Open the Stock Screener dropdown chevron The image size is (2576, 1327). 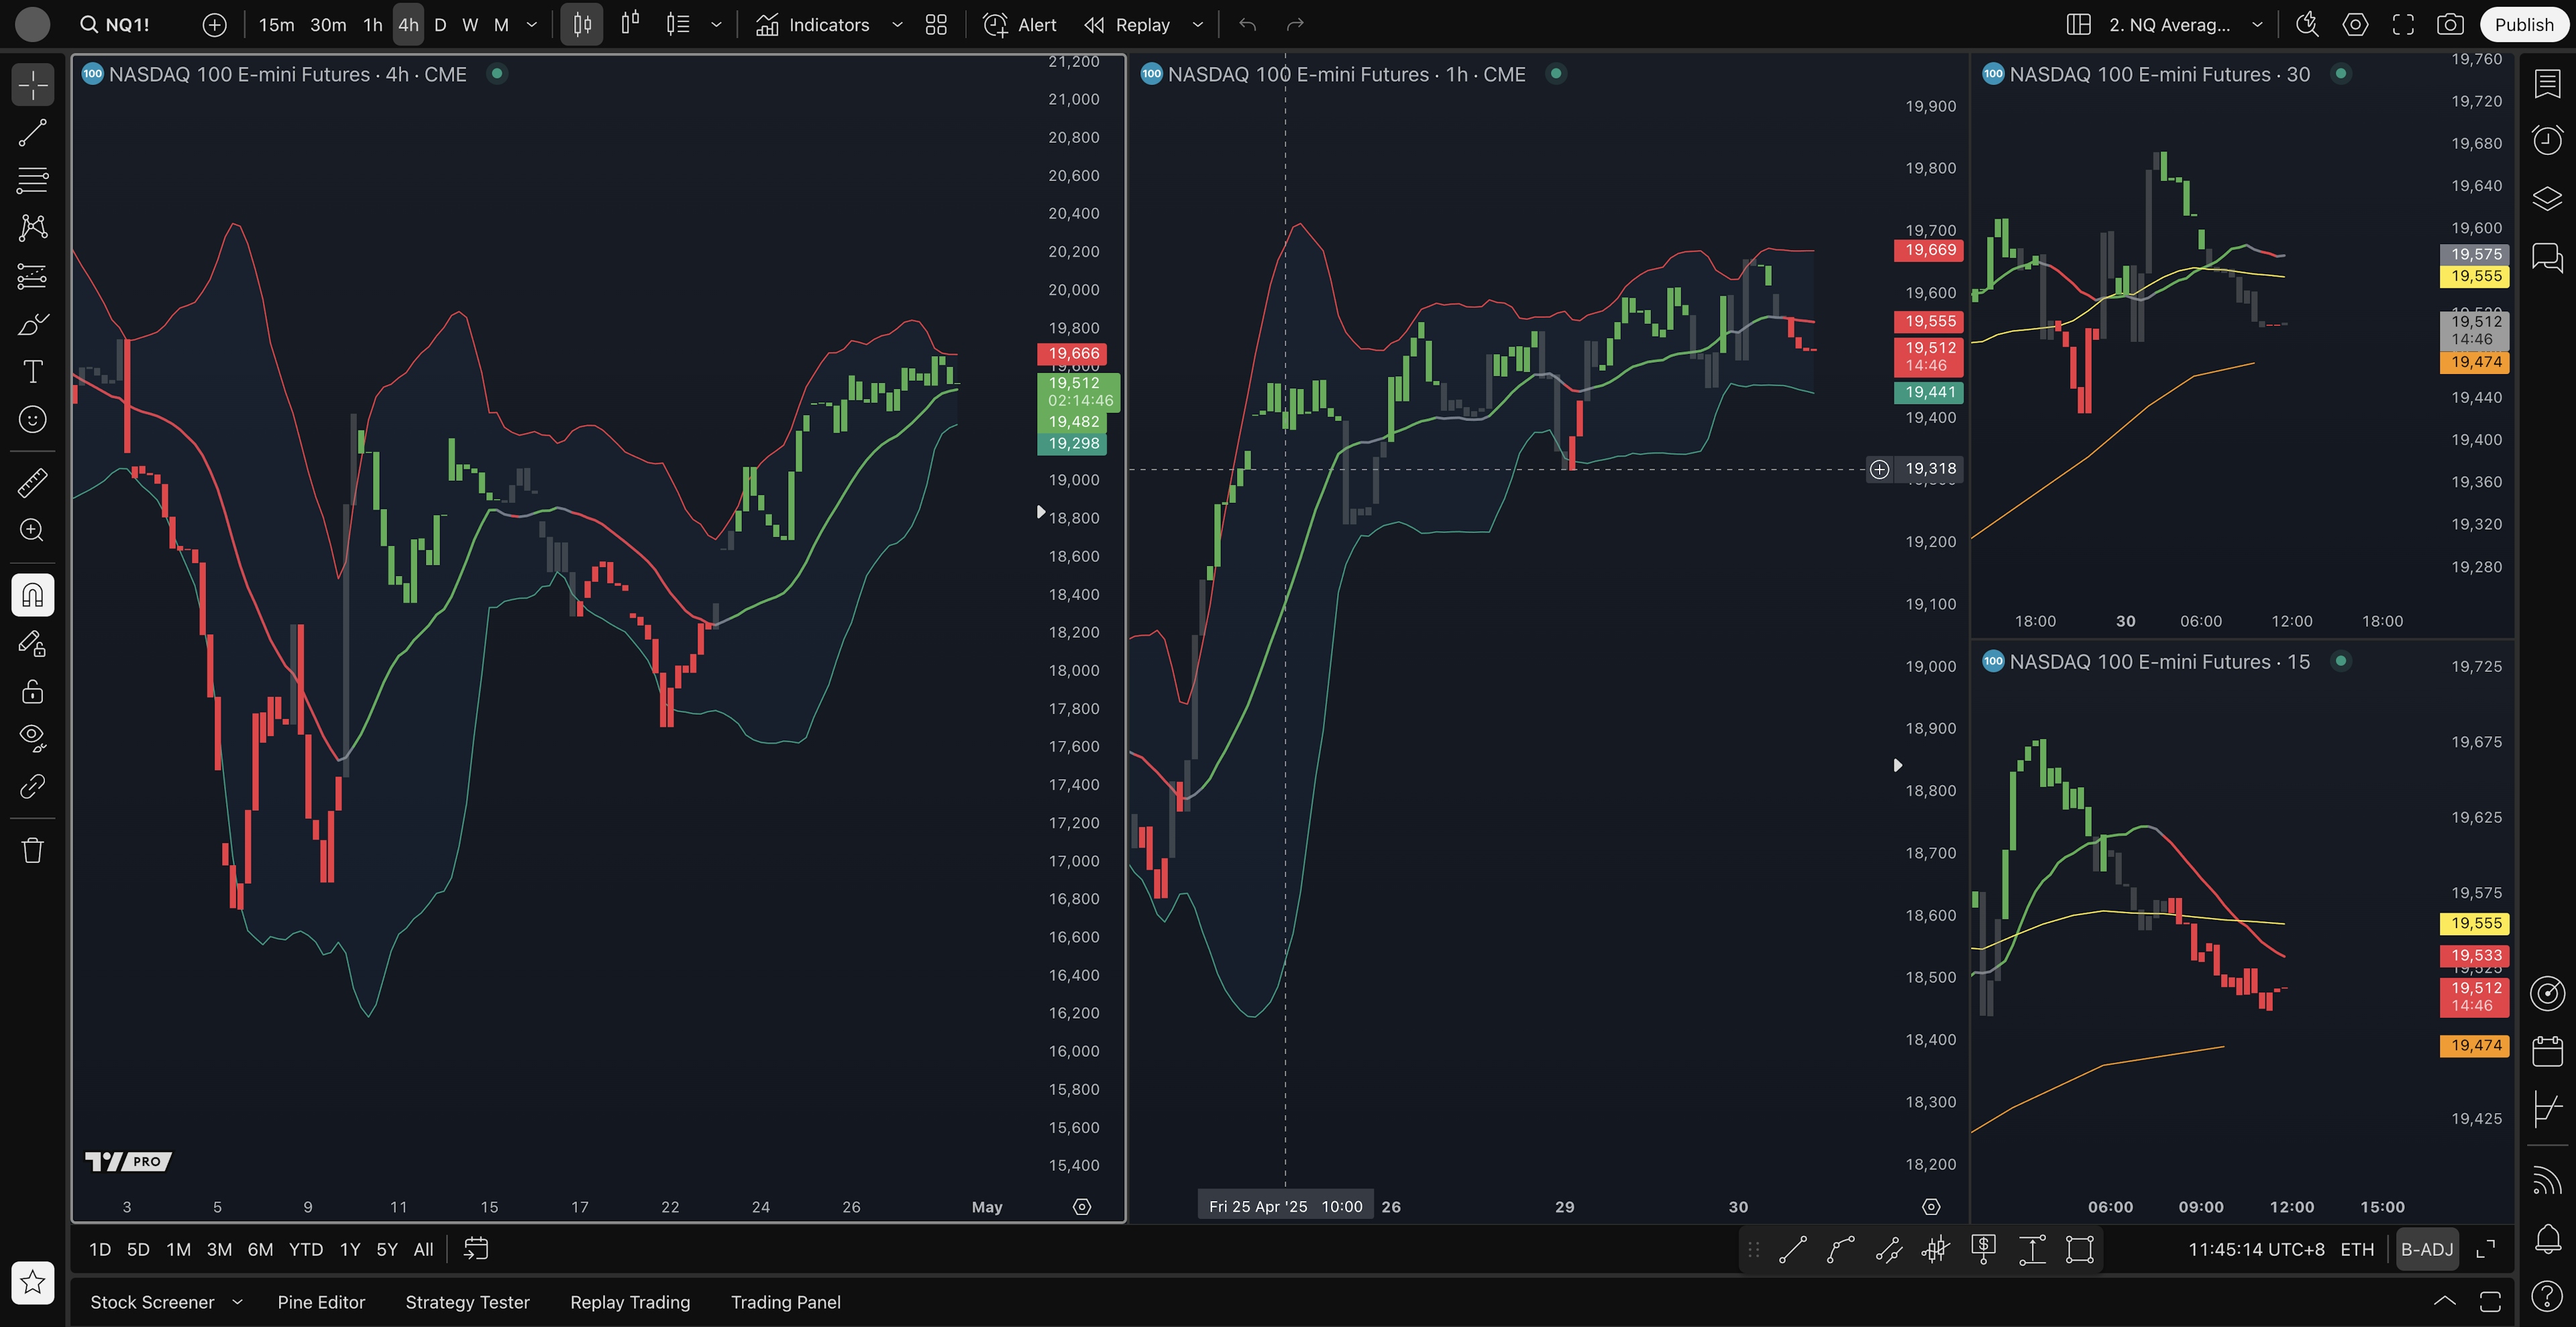pyautogui.click(x=237, y=1302)
